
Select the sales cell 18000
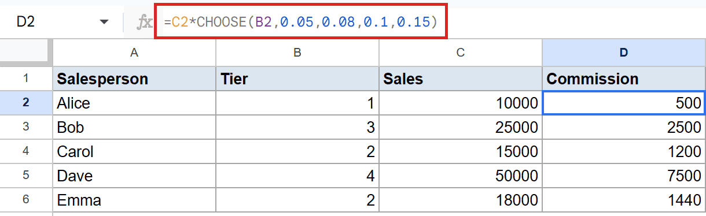(461, 200)
